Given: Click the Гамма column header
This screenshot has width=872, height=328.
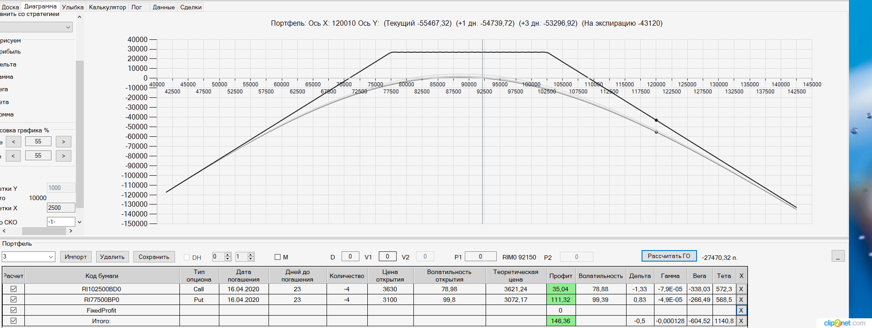Looking at the screenshot, I should (x=670, y=276).
